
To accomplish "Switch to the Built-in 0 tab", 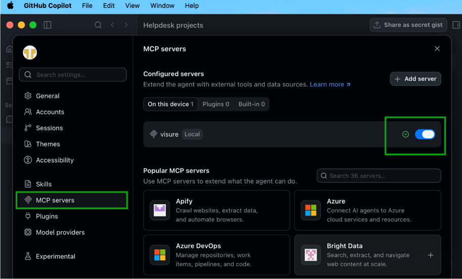I will tap(252, 104).
